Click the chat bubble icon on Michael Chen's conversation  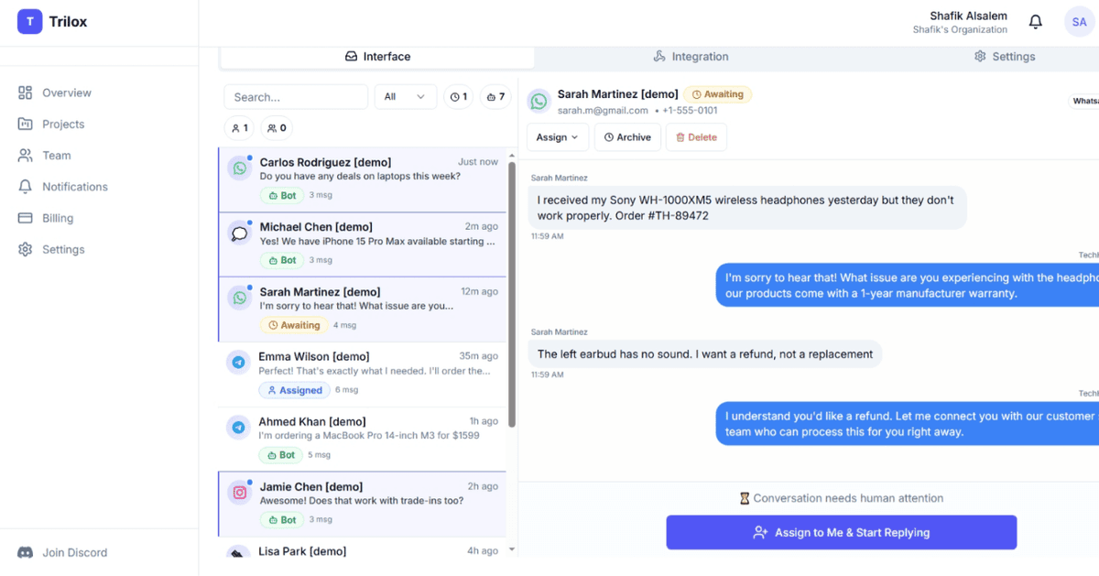coord(239,233)
